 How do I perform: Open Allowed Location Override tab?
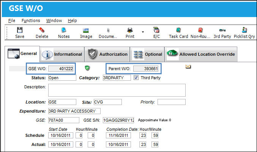(x=201, y=54)
